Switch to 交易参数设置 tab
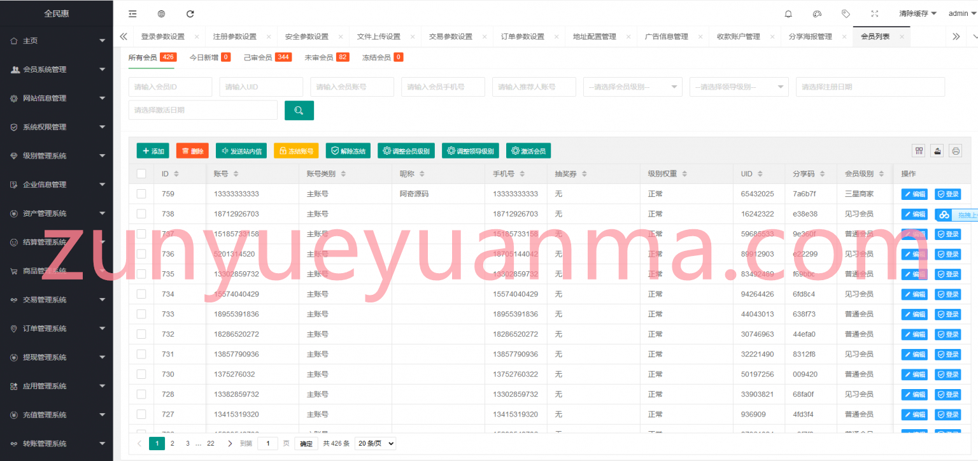 [450, 37]
